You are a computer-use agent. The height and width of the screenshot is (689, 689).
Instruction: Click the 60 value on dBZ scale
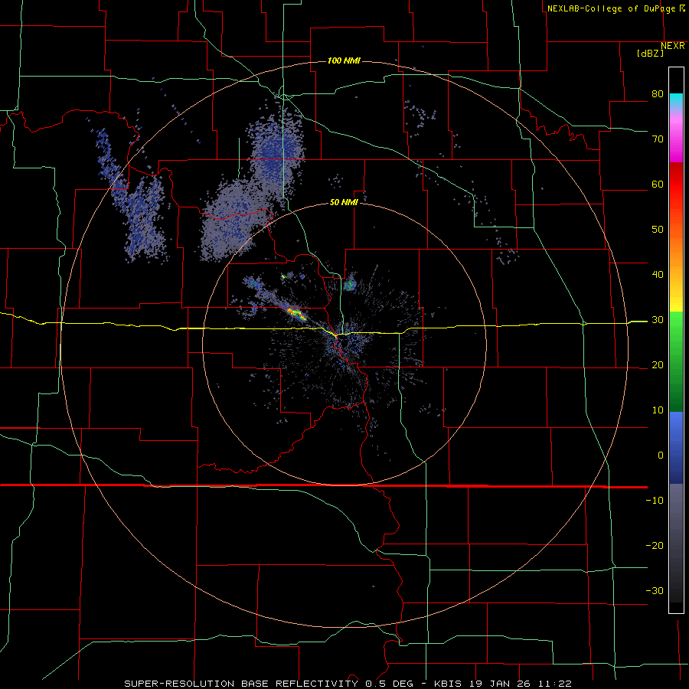click(x=658, y=184)
